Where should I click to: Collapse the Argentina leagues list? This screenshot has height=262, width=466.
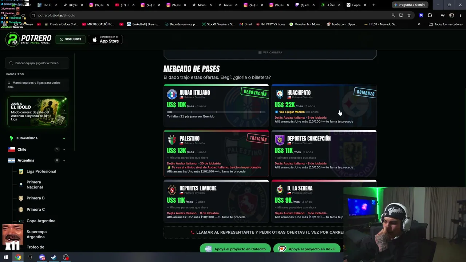coord(64,160)
